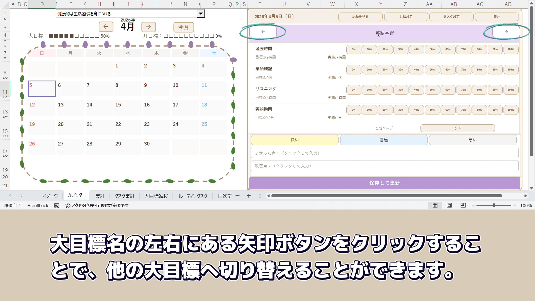Viewport: 535px width, 301px height.
Task: Click the previous month arrow button
Action: [106, 27]
